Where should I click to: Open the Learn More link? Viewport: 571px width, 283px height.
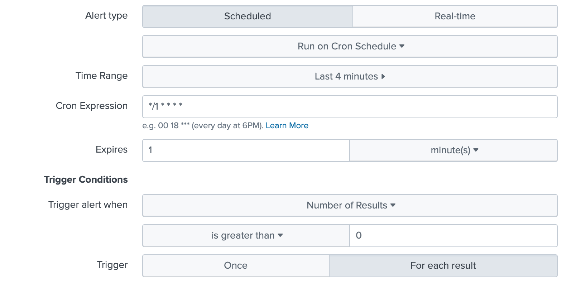[287, 126]
